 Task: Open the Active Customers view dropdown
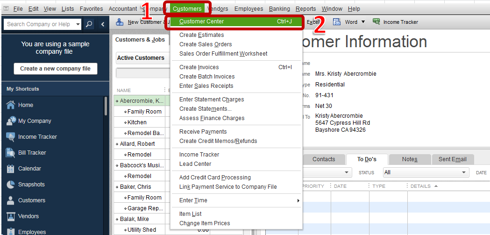point(142,58)
